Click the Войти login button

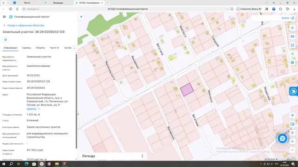tap(288, 18)
